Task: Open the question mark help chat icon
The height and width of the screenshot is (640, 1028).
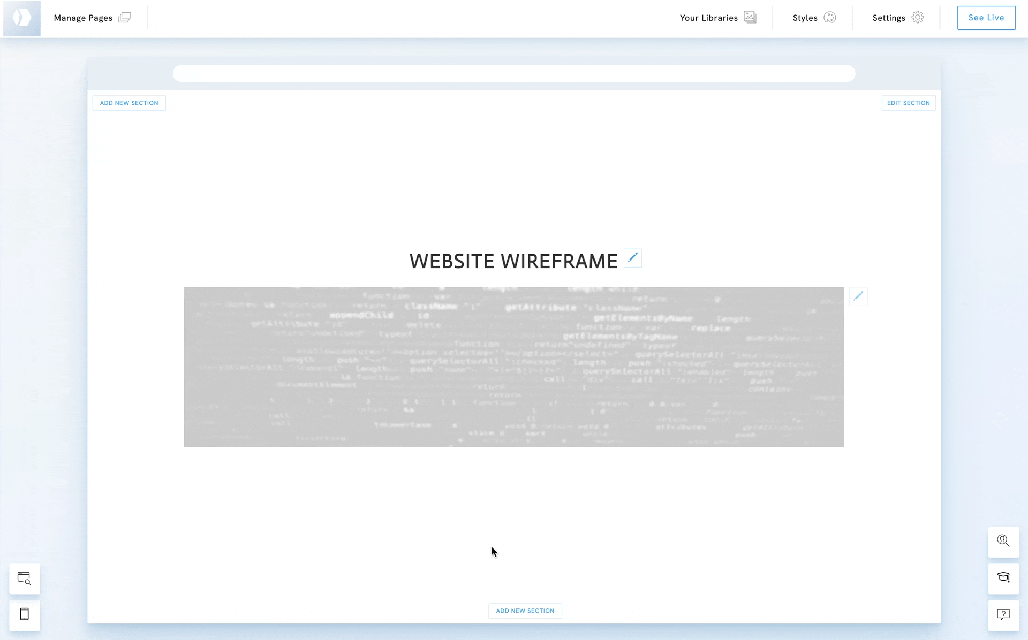Action: [x=1003, y=614]
